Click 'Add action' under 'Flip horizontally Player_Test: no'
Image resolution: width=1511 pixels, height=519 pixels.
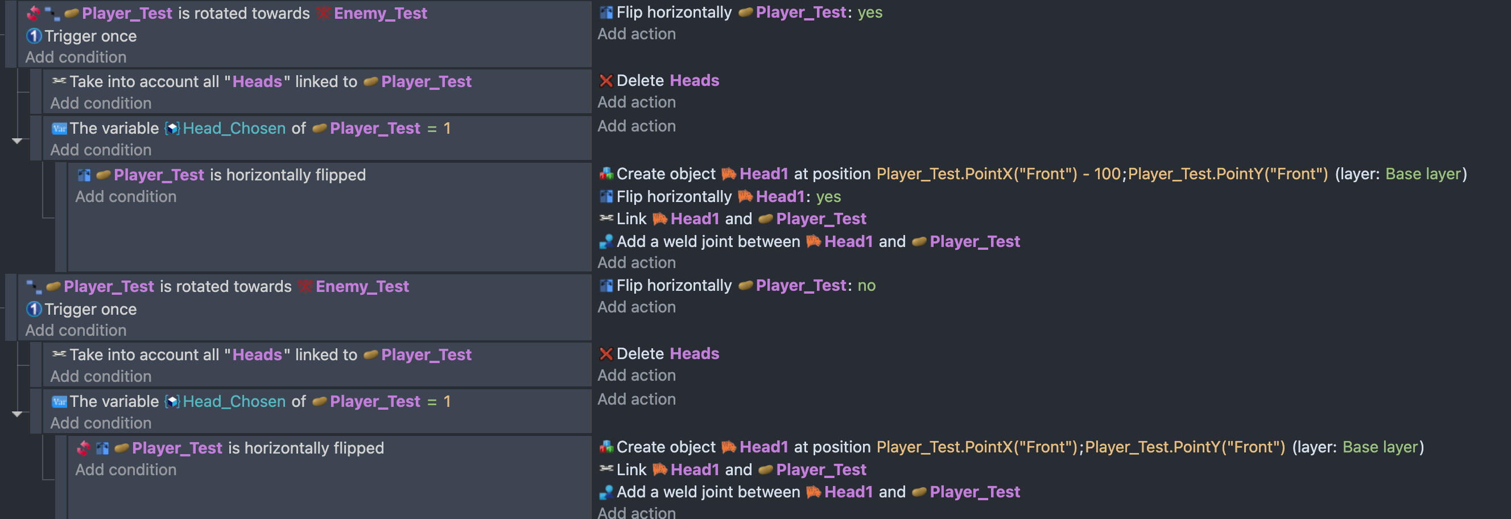point(637,307)
